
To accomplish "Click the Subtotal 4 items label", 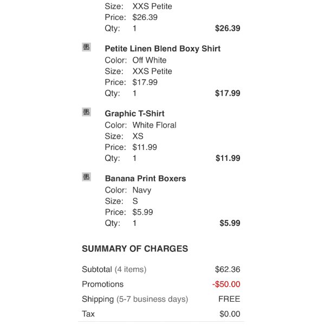I will click(114, 269).
